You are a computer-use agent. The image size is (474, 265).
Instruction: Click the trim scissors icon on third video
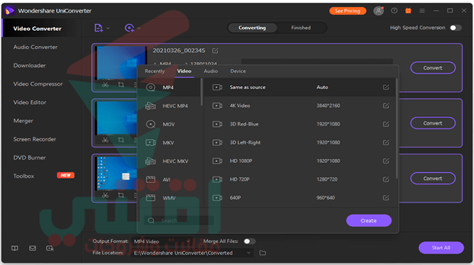(105, 195)
